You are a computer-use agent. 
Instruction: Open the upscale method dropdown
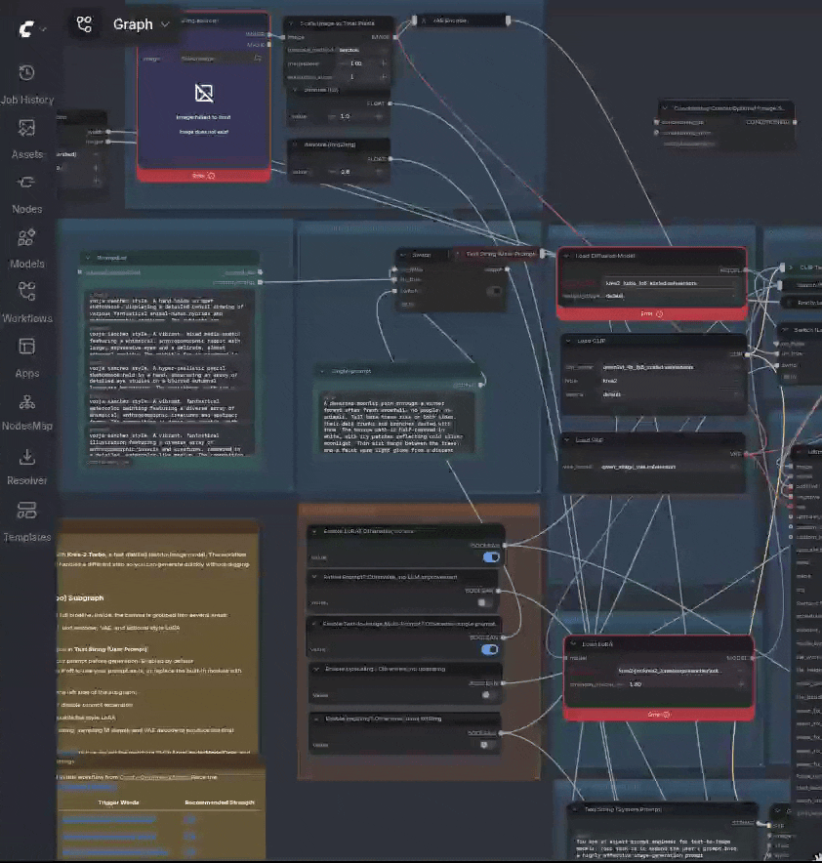tap(362, 50)
